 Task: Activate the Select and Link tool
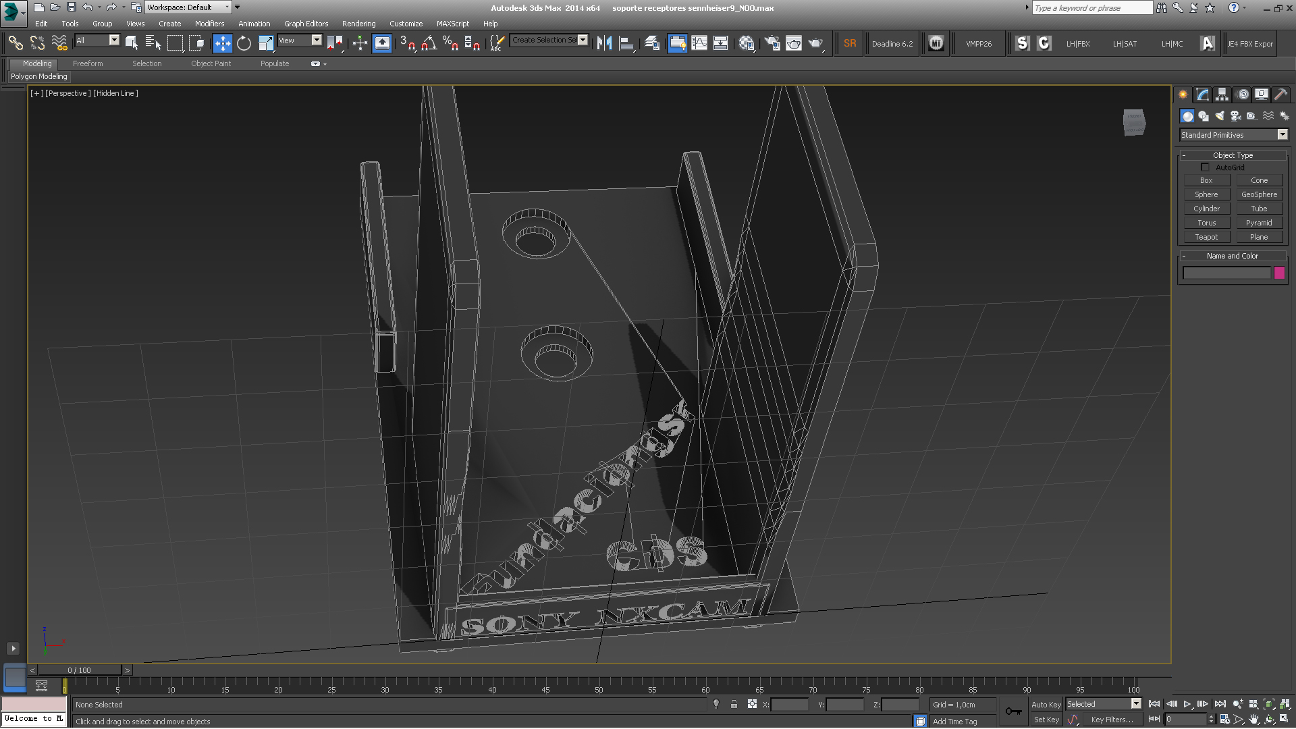15,43
